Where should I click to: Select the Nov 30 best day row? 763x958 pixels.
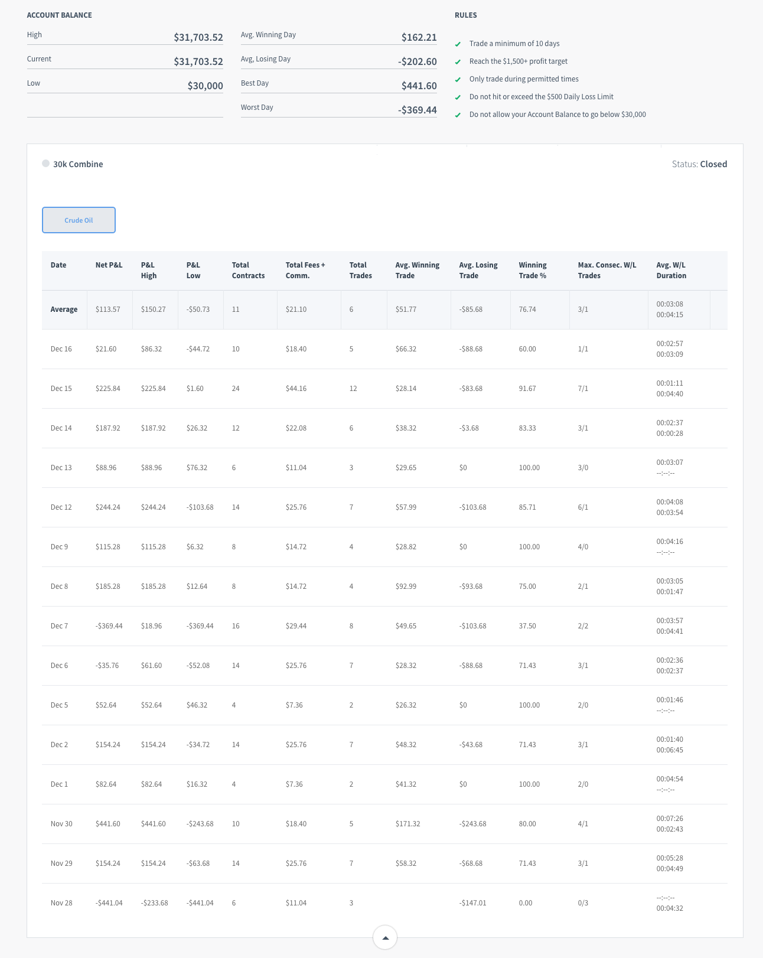tap(61, 824)
